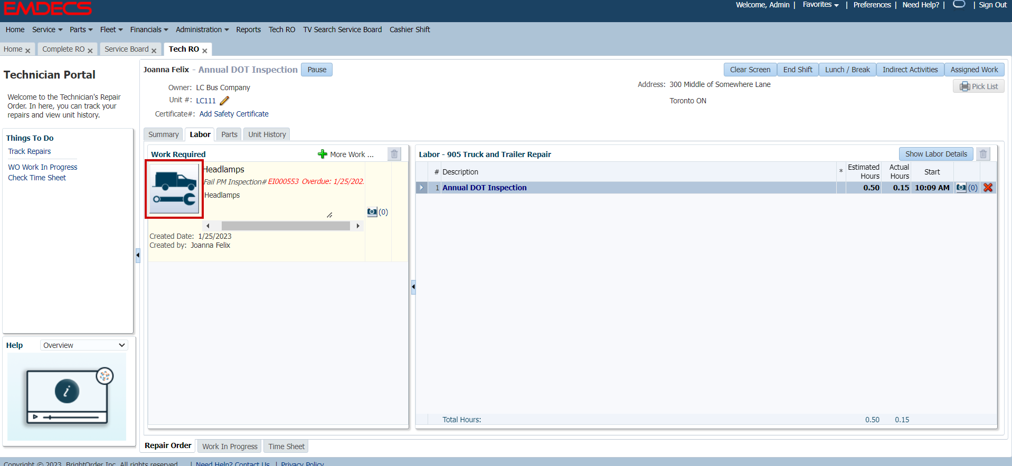This screenshot has width=1012, height=466.
Task: Open the Help Overview dropdown
Action: [84, 345]
